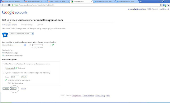
Task: Open the Terms of Service link
Action: coord(88,96)
